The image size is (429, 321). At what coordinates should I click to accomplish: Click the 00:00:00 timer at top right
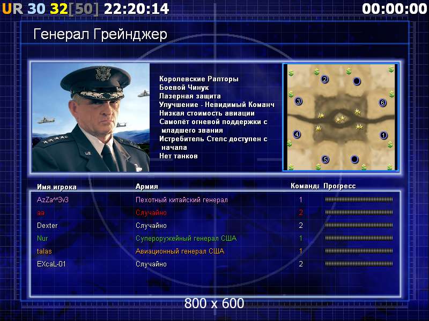point(395,9)
